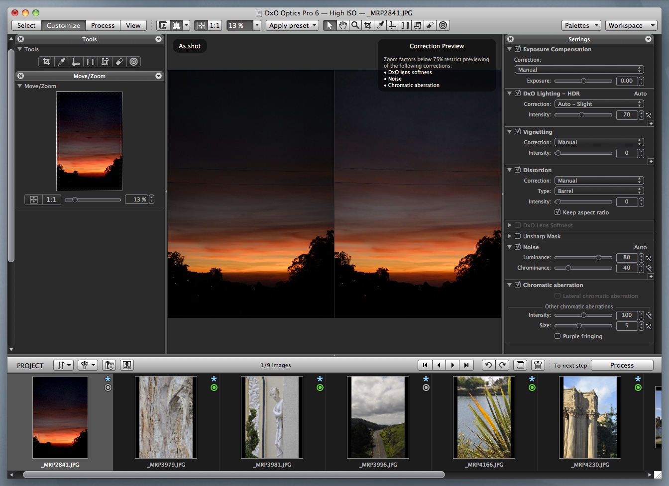The width and height of the screenshot is (669, 486).
Task: Open the Palettes menu
Action: [581, 25]
